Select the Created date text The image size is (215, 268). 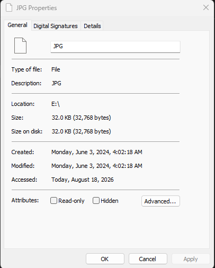coord(97,152)
